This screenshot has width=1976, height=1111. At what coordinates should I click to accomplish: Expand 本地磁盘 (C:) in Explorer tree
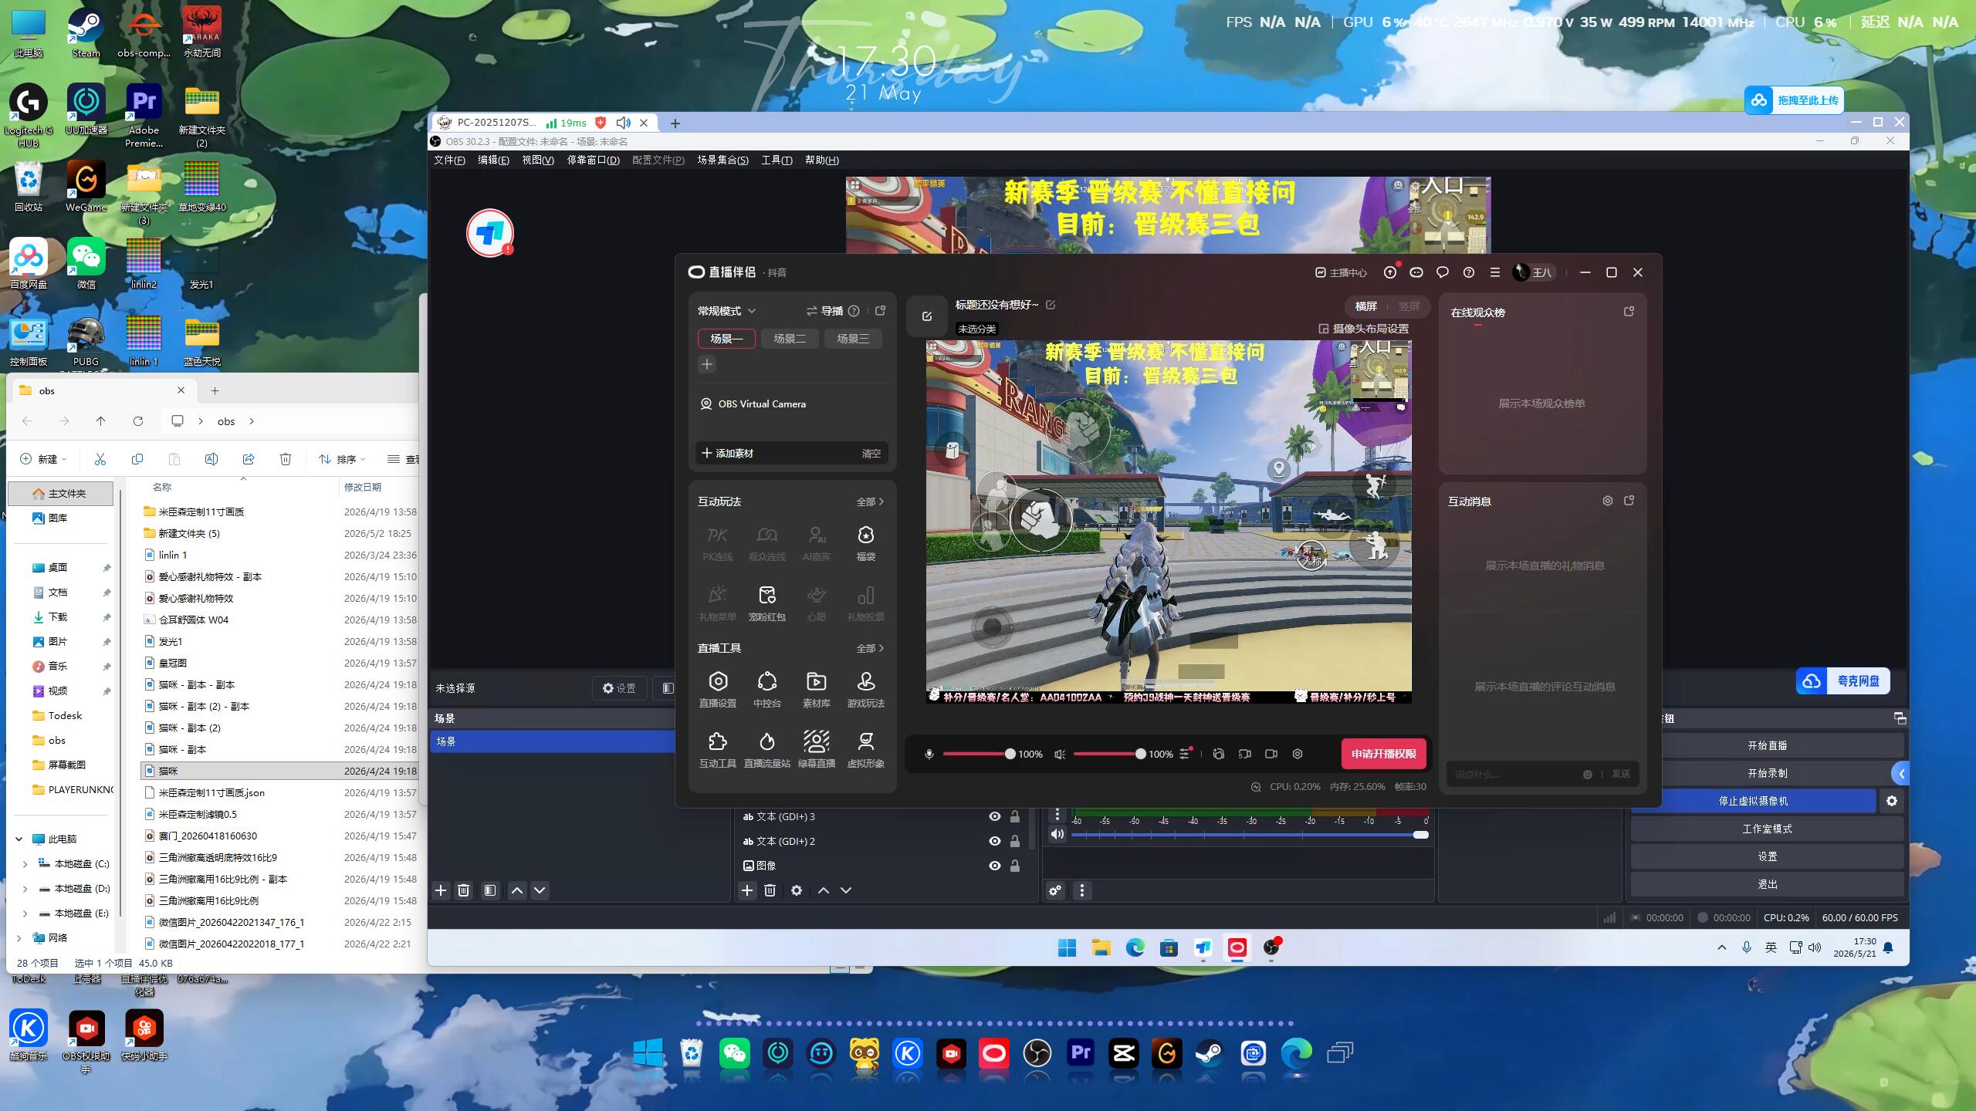[x=25, y=863]
